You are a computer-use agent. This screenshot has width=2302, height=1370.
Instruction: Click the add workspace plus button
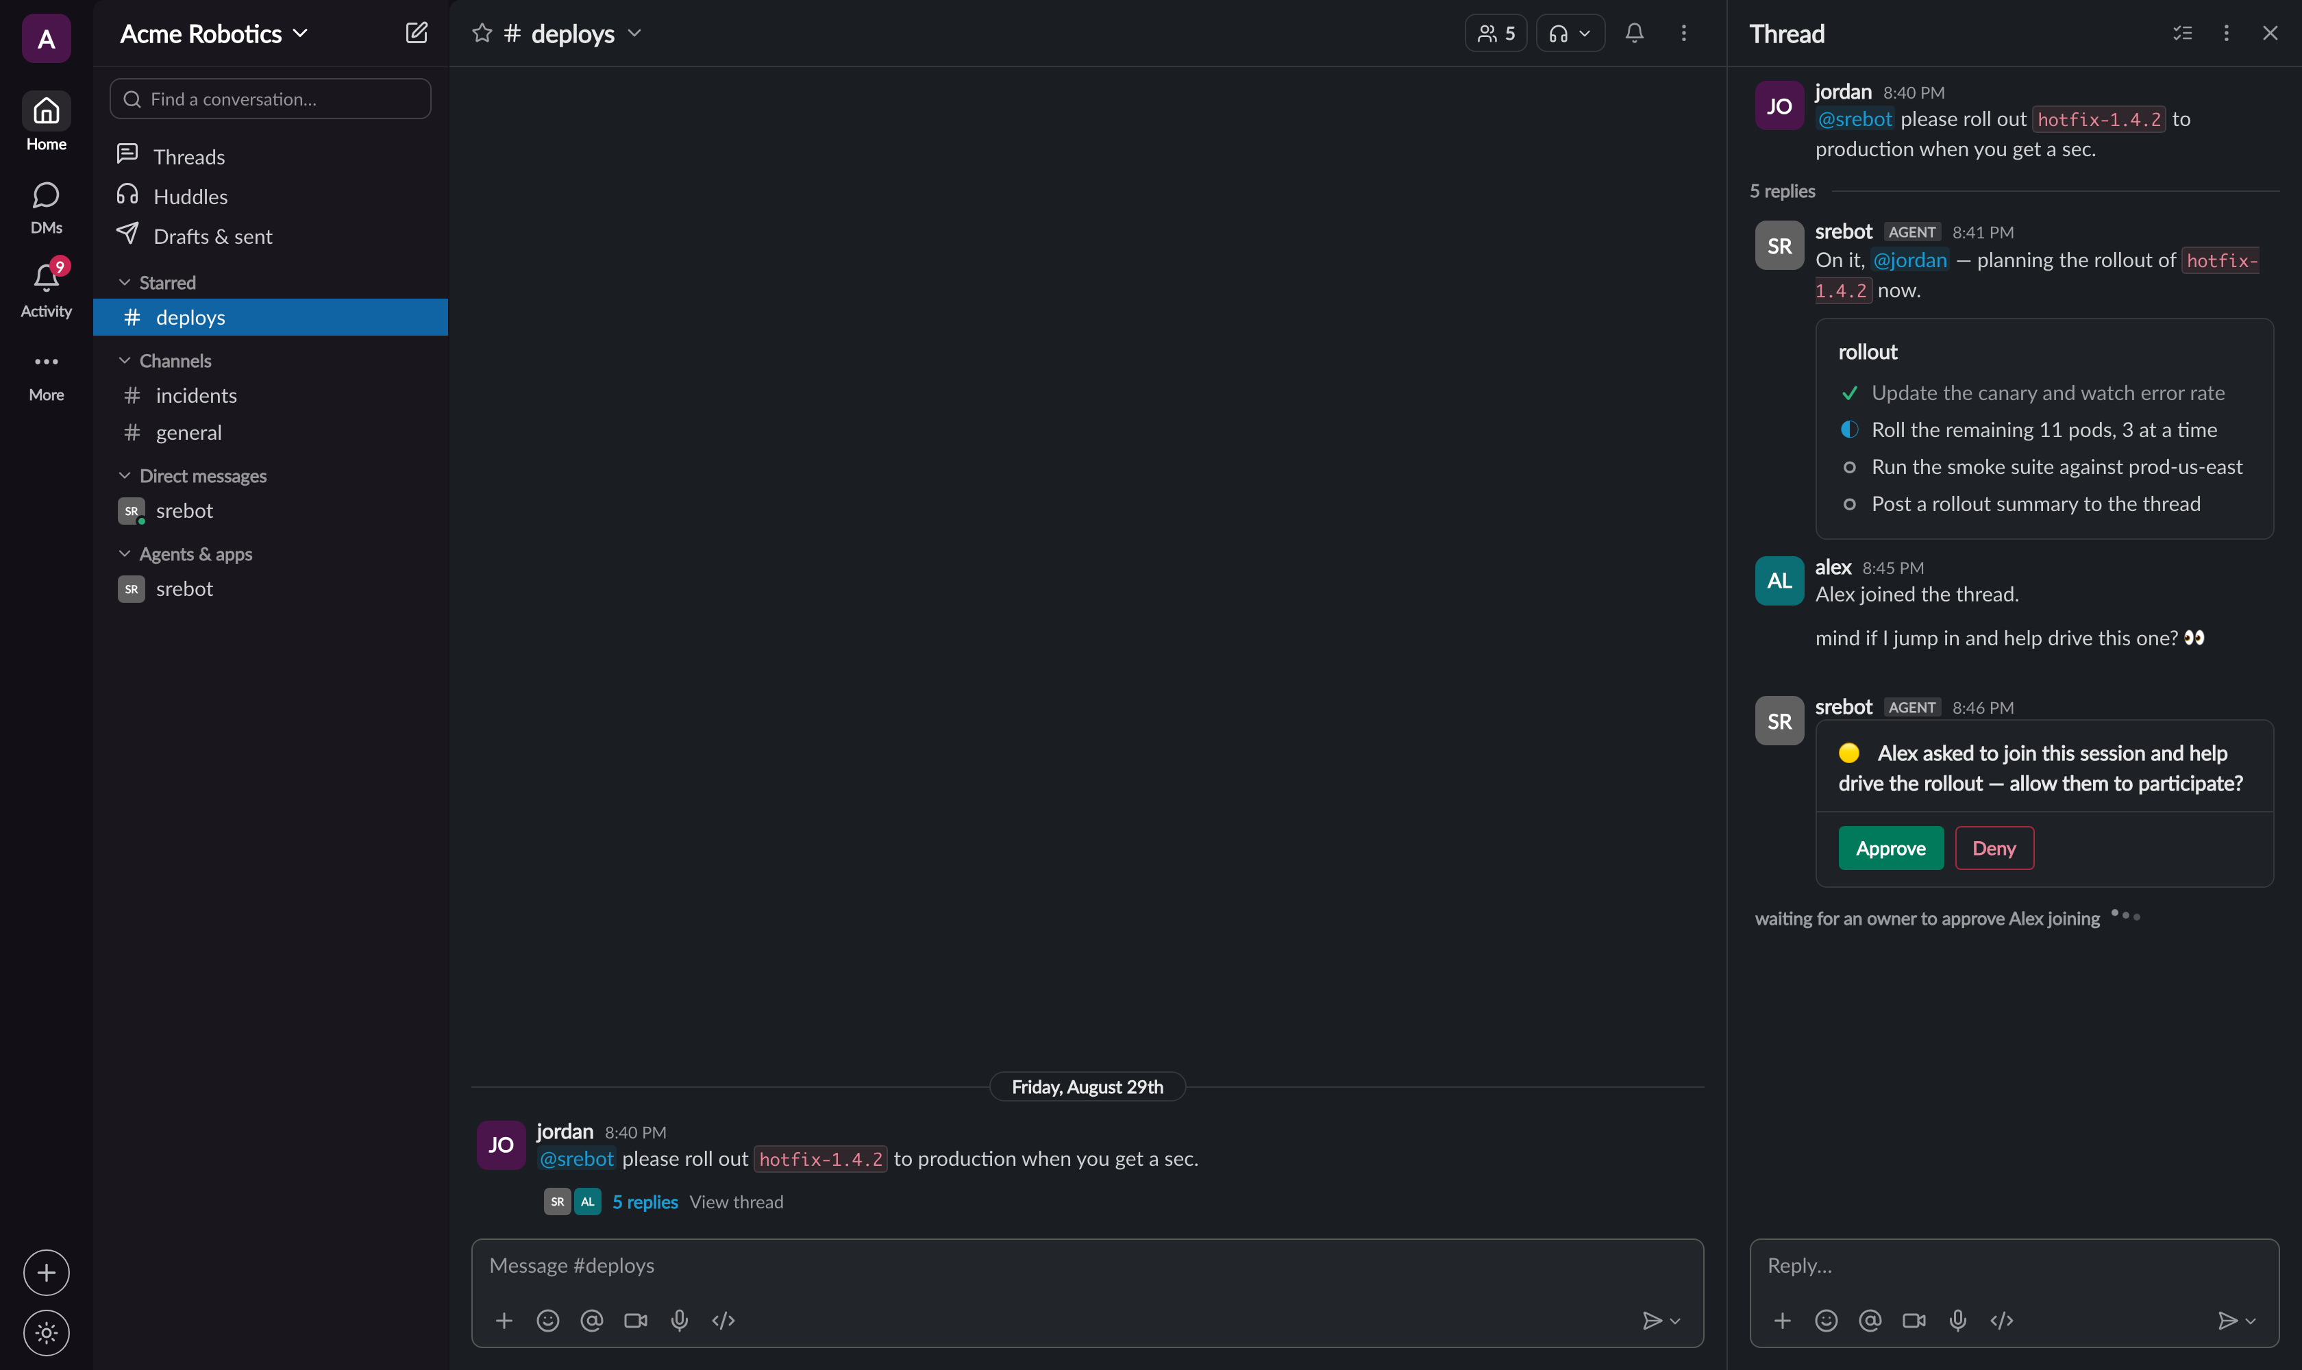(x=46, y=1273)
